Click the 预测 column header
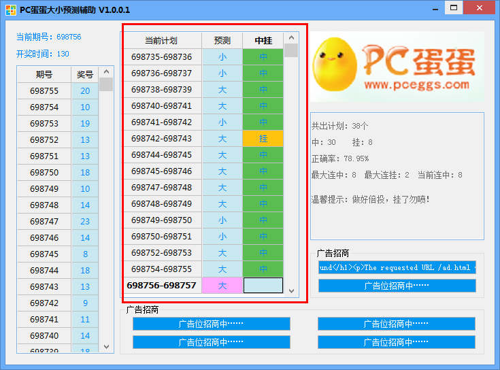 (222, 41)
